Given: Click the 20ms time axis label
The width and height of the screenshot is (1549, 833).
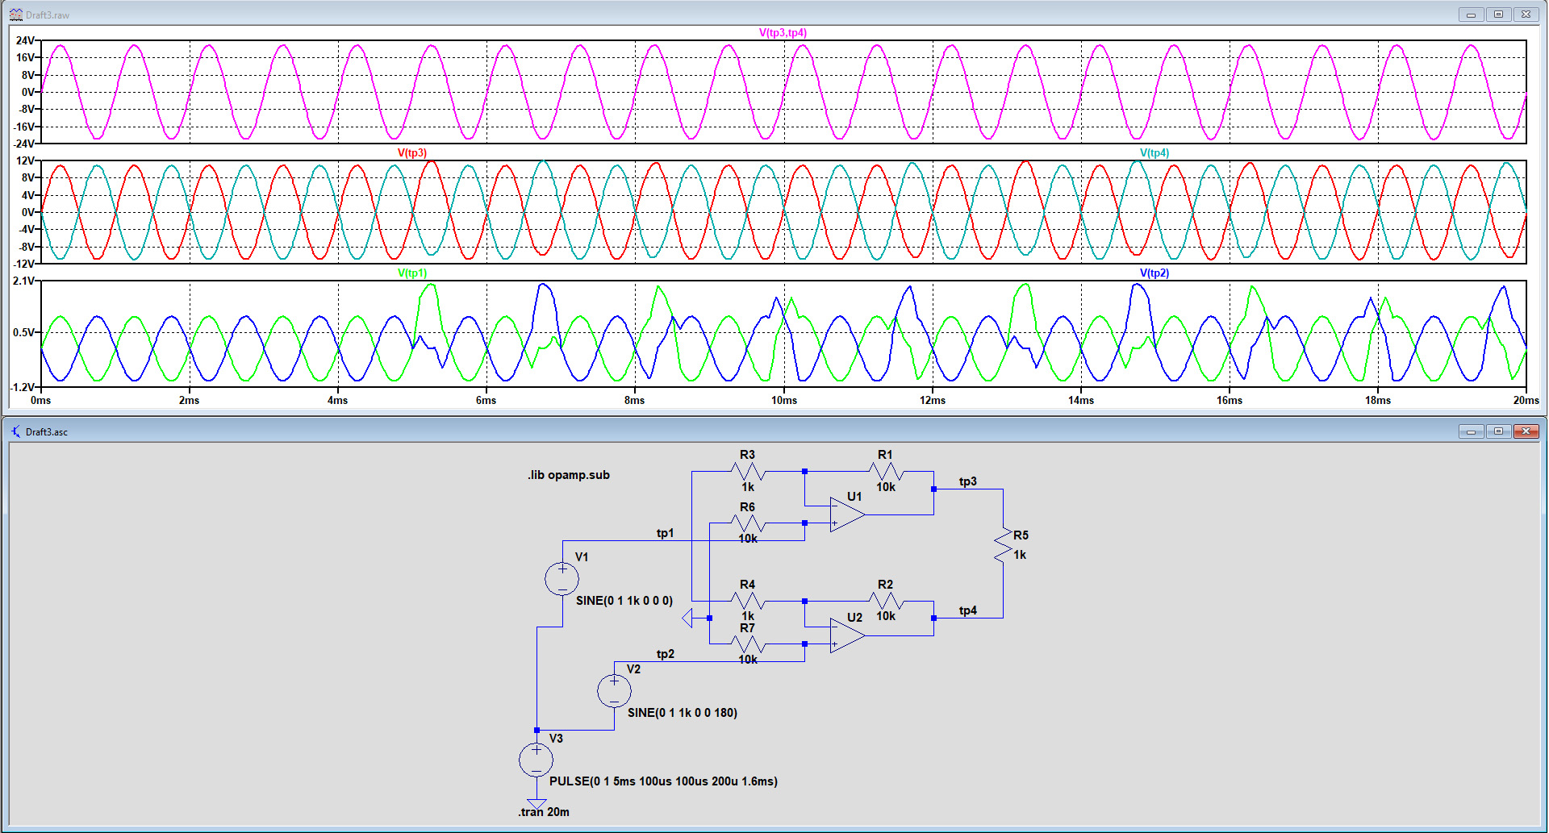Looking at the screenshot, I should coord(1526,400).
